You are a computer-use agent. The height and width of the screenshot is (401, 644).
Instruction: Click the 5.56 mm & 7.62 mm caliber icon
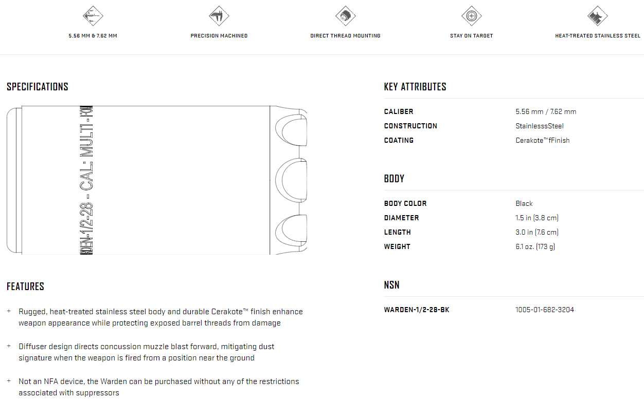[93, 16]
